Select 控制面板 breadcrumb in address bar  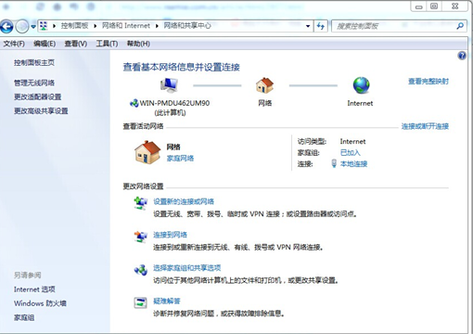click(74, 26)
